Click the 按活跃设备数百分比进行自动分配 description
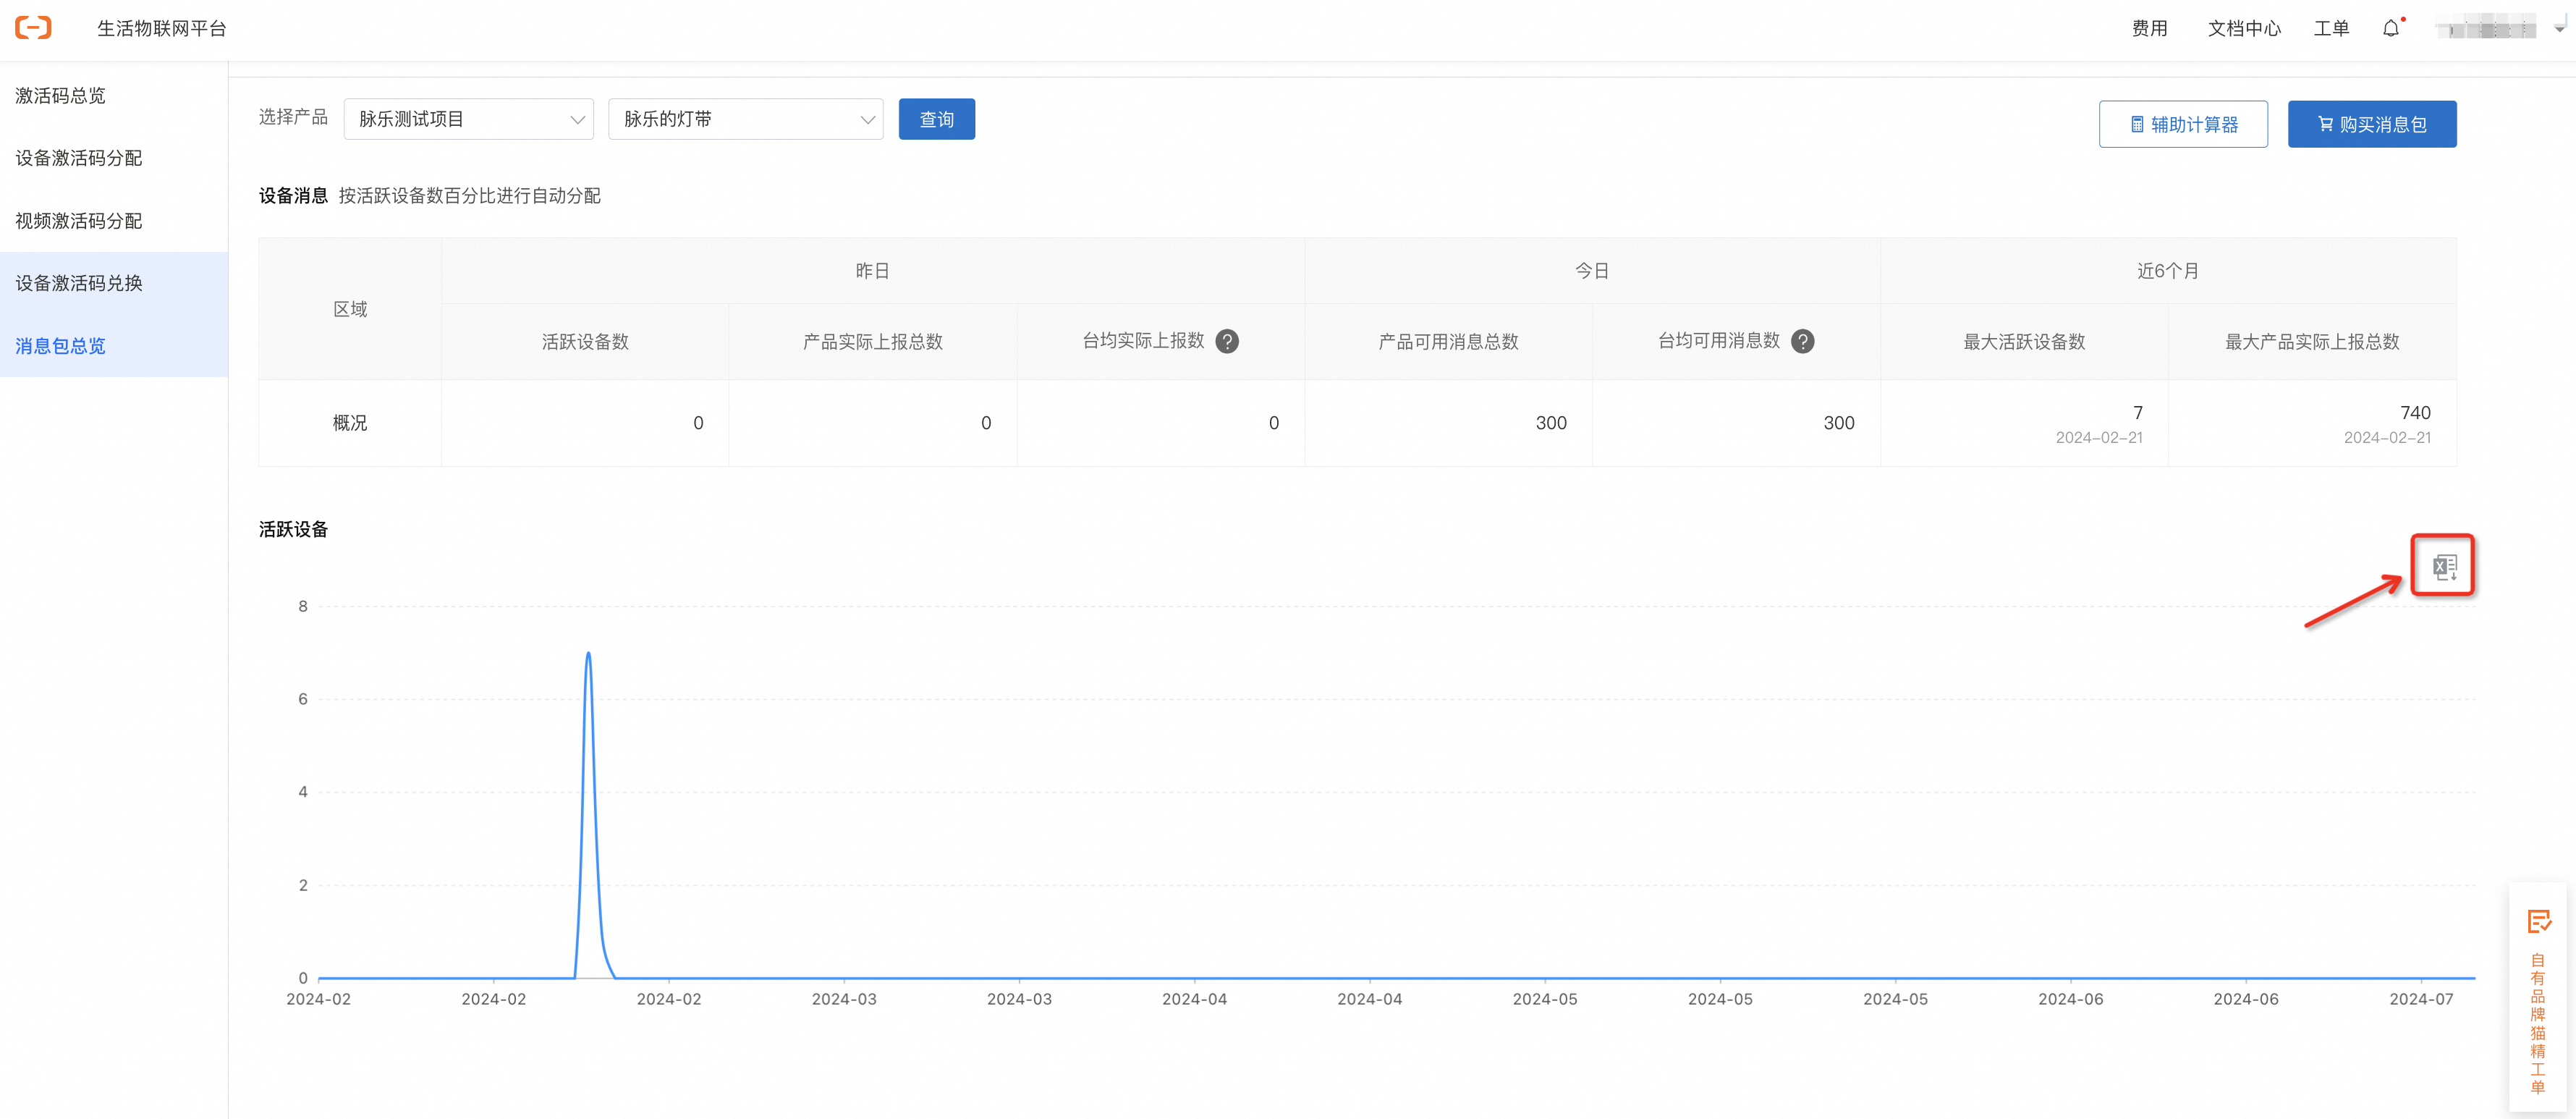 469,196
